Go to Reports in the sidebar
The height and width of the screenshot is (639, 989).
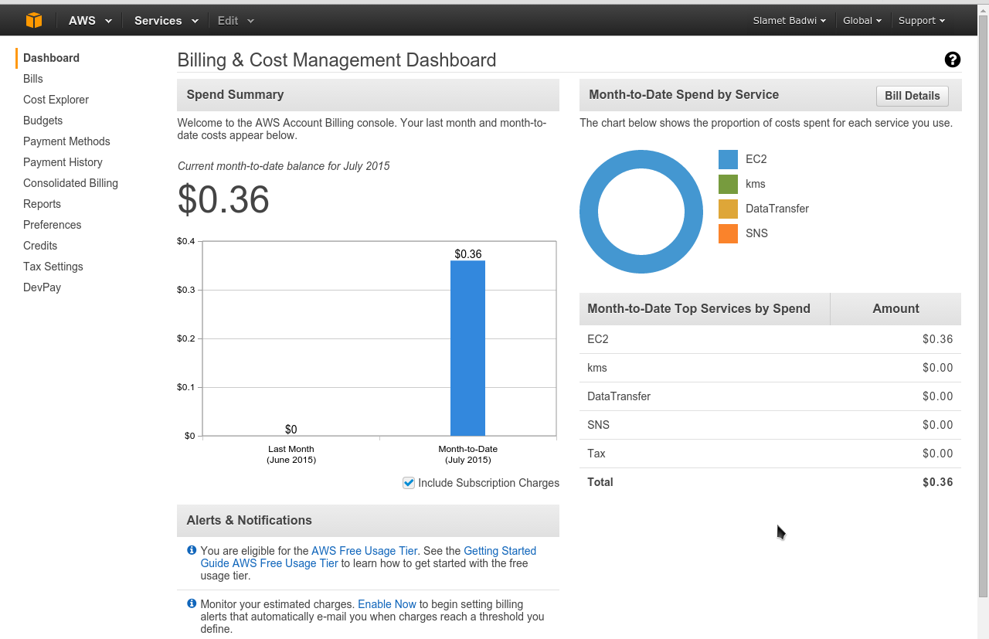(42, 204)
